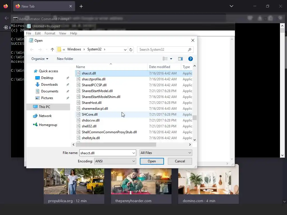Click the Date modified column header
This screenshot has height=215, width=287.
(x=164, y=67)
